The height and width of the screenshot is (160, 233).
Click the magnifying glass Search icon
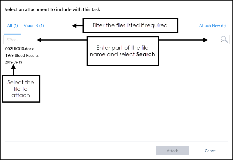pyautogui.click(x=224, y=39)
